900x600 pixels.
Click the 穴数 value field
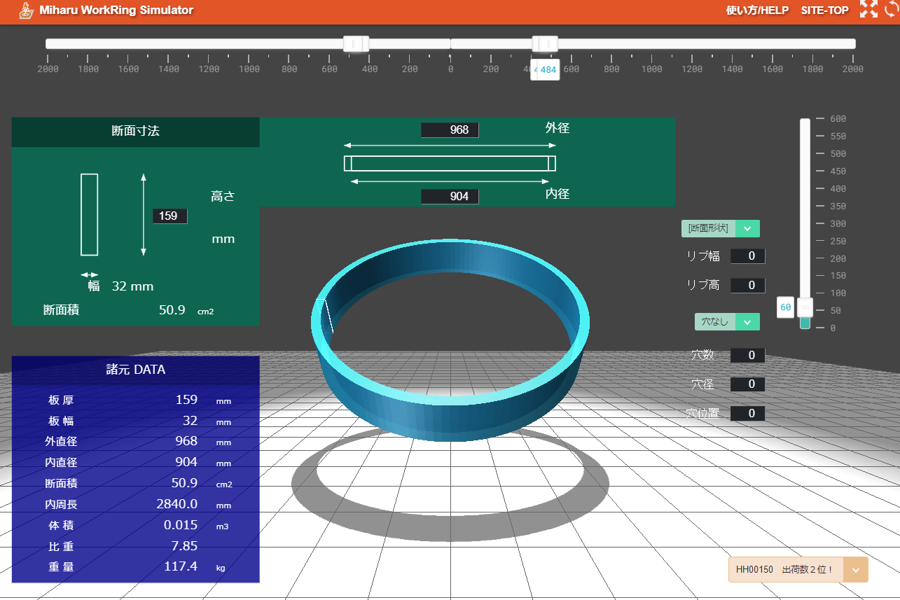[x=747, y=356]
